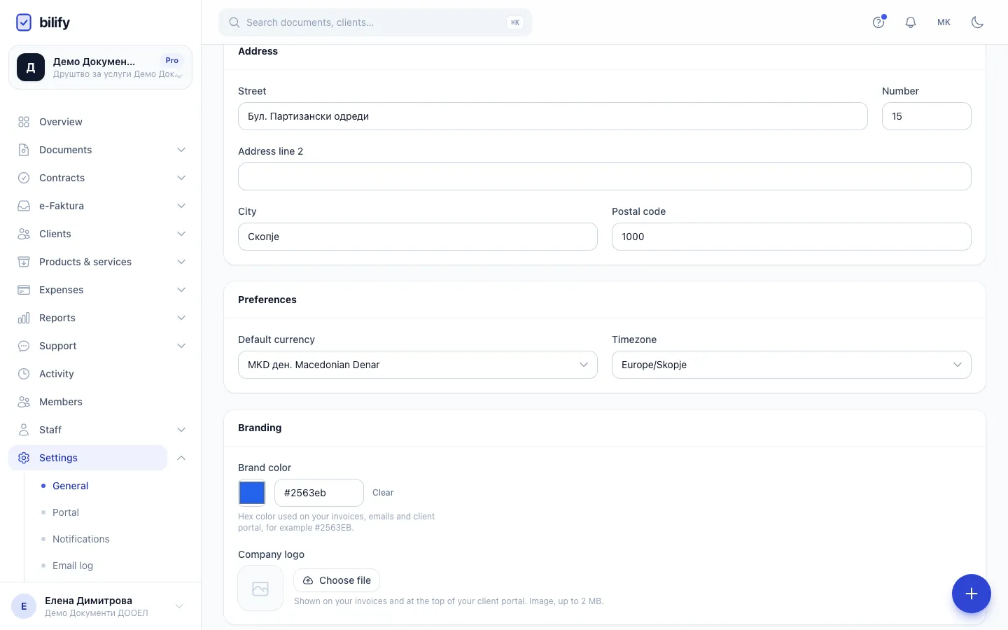Click the Contracts check-circle icon
Image resolution: width=1008 pixels, height=630 pixels.
pos(24,178)
